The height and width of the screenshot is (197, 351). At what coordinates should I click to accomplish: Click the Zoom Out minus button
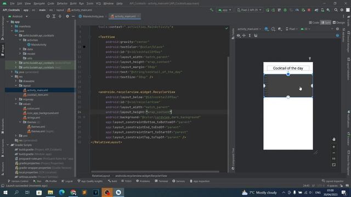(334, 153)
